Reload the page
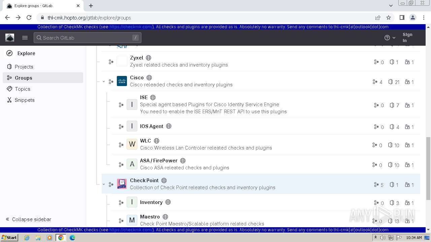The width and height of the screenshot is (431, 242). click(x=29, y=17)
